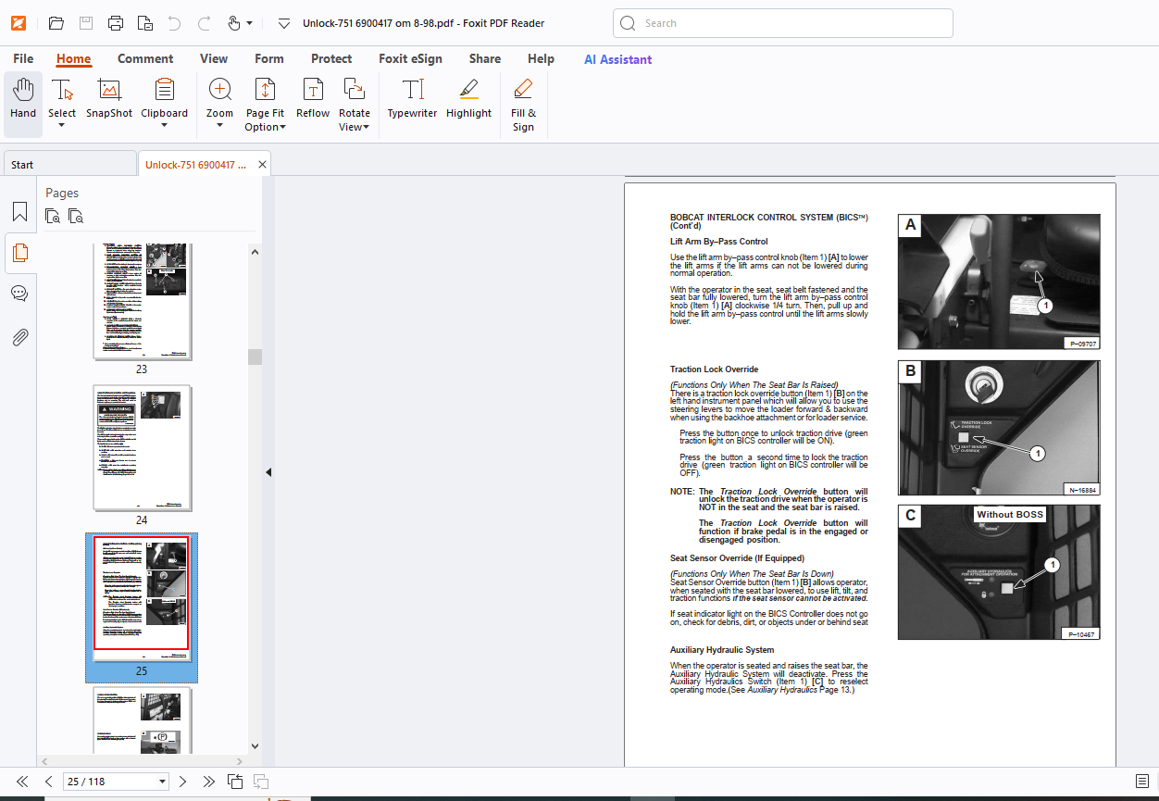Open the File menu
Screen dimensions: 1159x801
tap(23, 58)
